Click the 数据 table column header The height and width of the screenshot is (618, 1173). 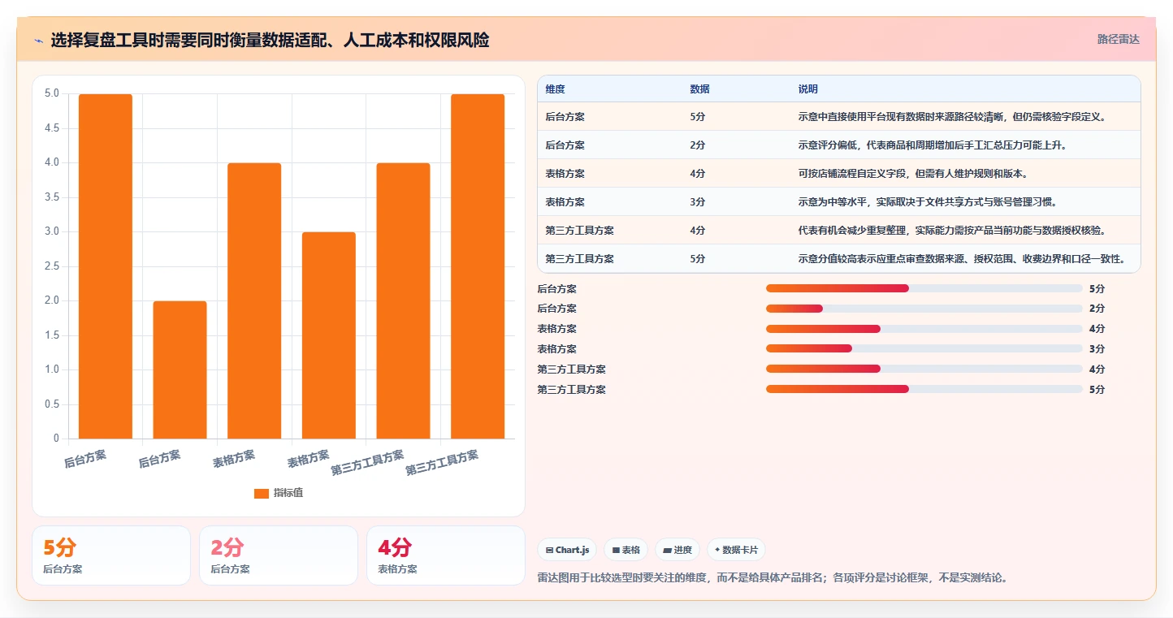tap(699, 89)
